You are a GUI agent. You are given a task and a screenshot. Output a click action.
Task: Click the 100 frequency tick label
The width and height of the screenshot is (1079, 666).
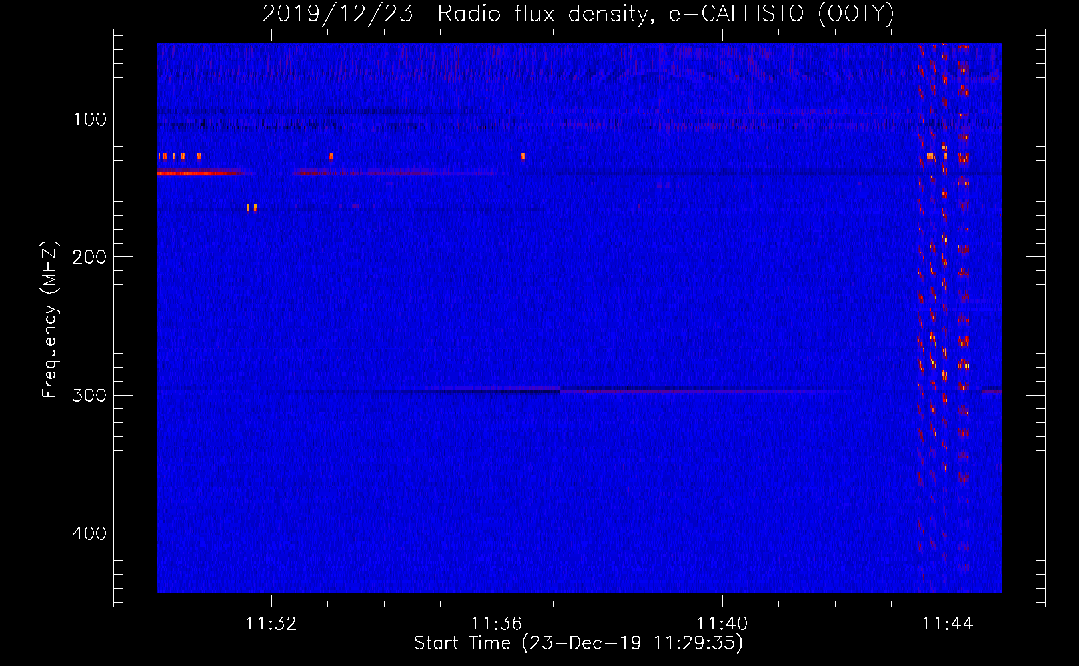pos(90,119)
